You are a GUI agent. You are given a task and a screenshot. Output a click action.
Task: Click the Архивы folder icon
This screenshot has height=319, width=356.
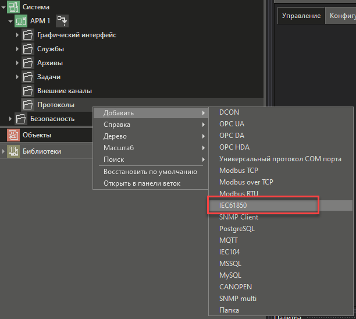[28, 63]
